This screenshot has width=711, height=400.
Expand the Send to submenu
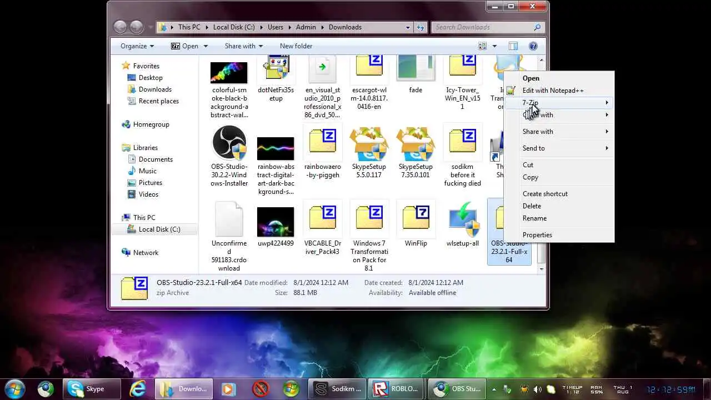click(x=559, y=148)
